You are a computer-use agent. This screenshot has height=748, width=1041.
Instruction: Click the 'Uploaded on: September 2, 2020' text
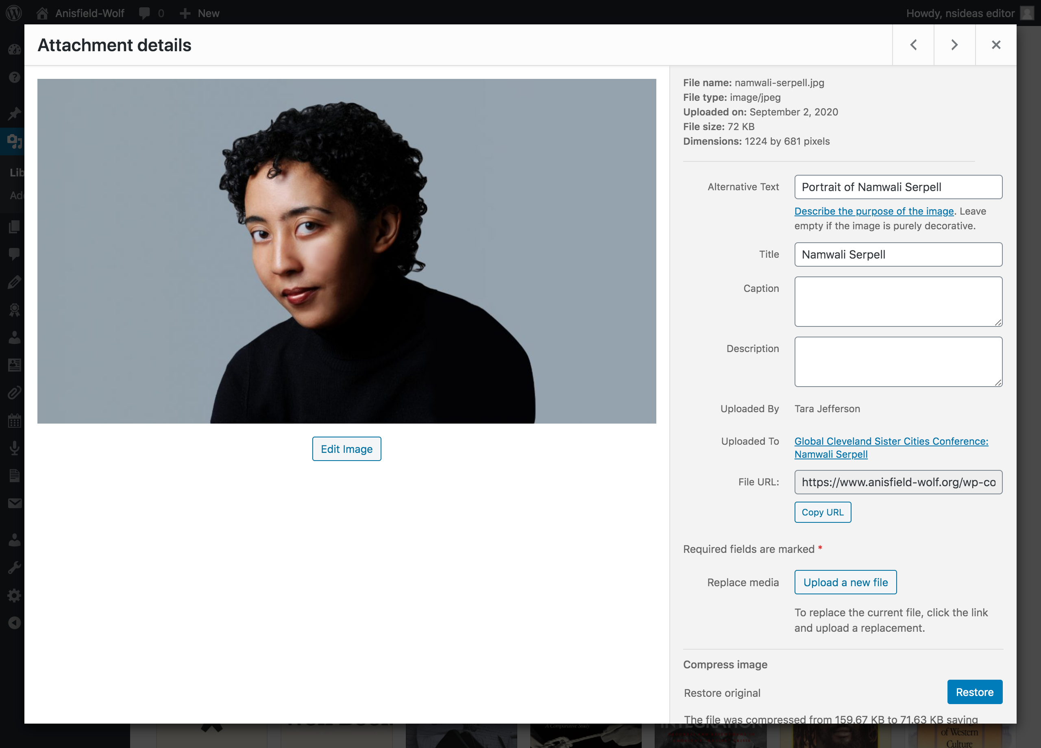point(760,112)
